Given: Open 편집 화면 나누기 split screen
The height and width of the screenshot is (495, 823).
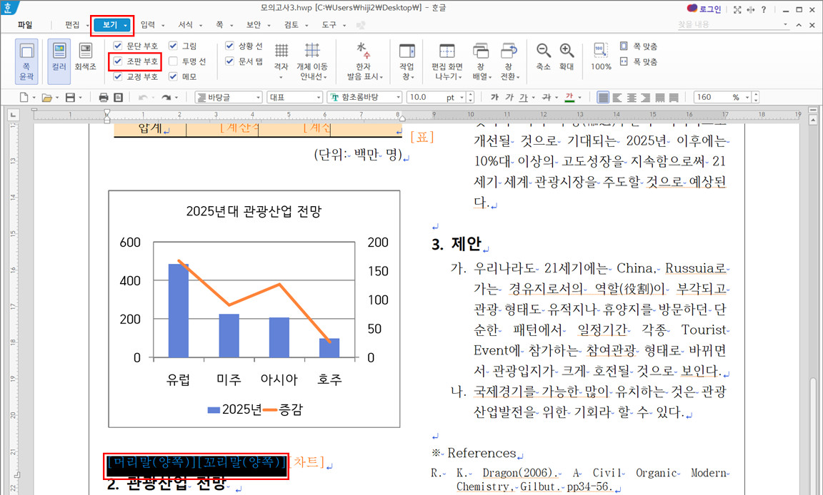Looking at the screenshot, I should point(447,61).
